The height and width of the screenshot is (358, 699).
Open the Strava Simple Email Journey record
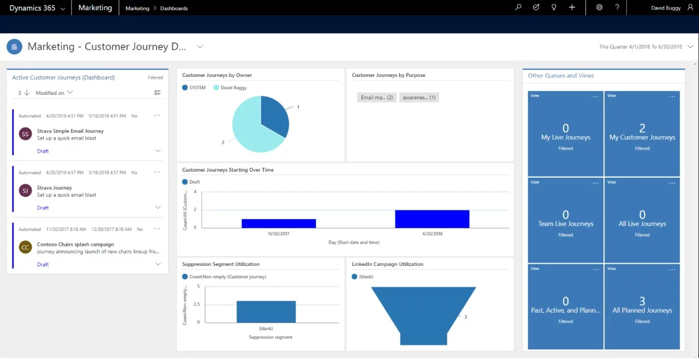[x=70, y=131]
